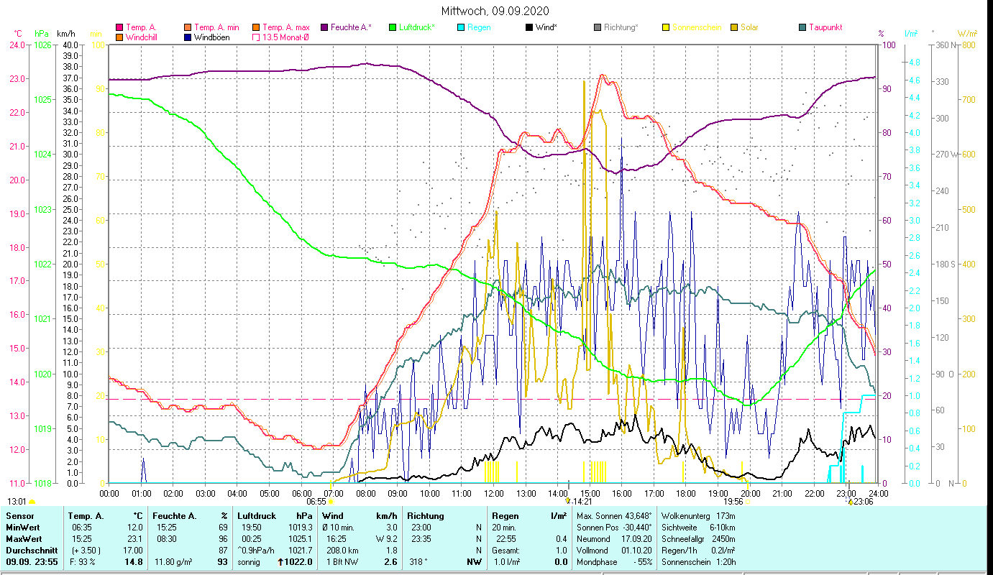This screenshot has height=575, width=993.
Task: Click the green Luftdruck legend swatch
Action: coord(393,27)
